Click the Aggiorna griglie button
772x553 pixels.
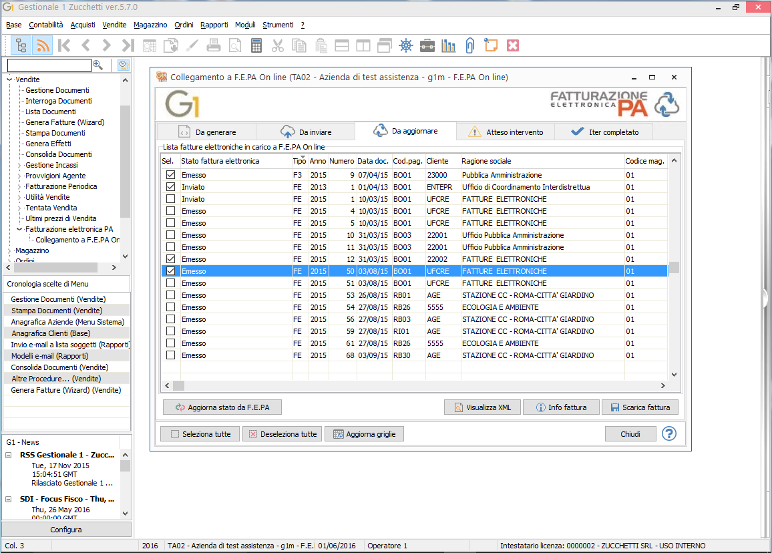tap(365, 434)
